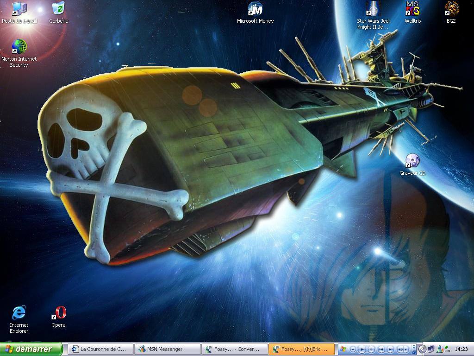Stop playback in taskbar player toolbar

coord(372,350)
